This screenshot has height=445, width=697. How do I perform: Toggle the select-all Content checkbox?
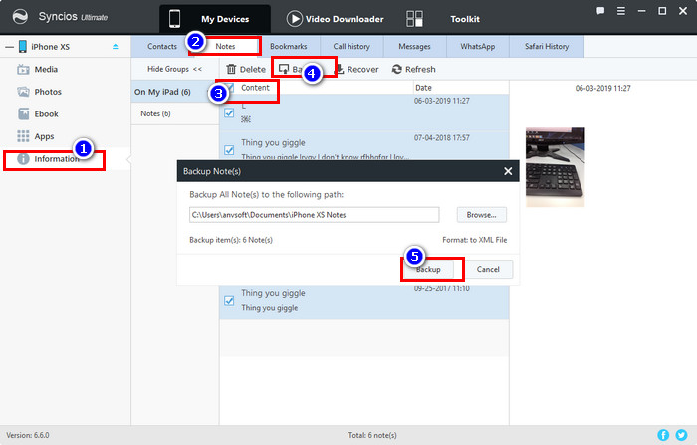pos(229,87)
